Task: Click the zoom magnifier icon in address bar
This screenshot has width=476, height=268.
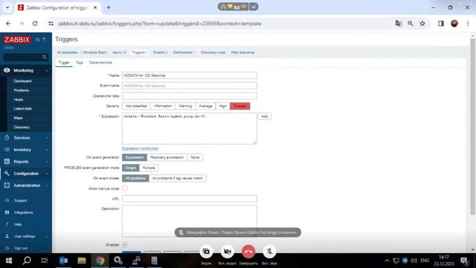Action: pos(411,23)
